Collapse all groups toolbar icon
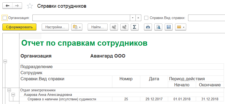Image resolution: width=225 pixels, height=104 pixels. click(x=114, y=27)
